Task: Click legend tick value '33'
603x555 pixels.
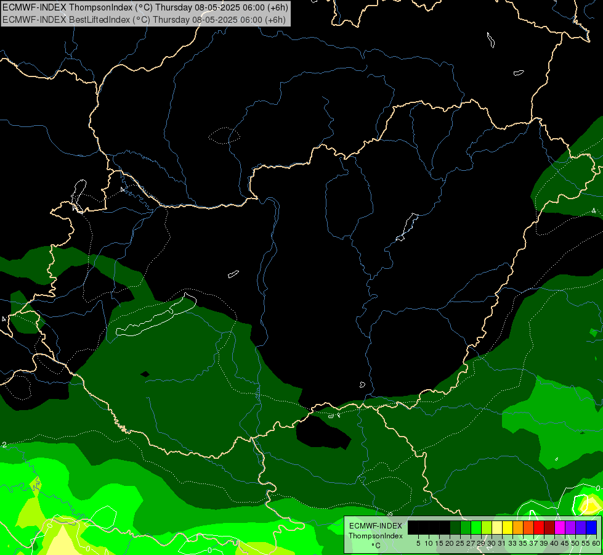Action: point(512,543)
